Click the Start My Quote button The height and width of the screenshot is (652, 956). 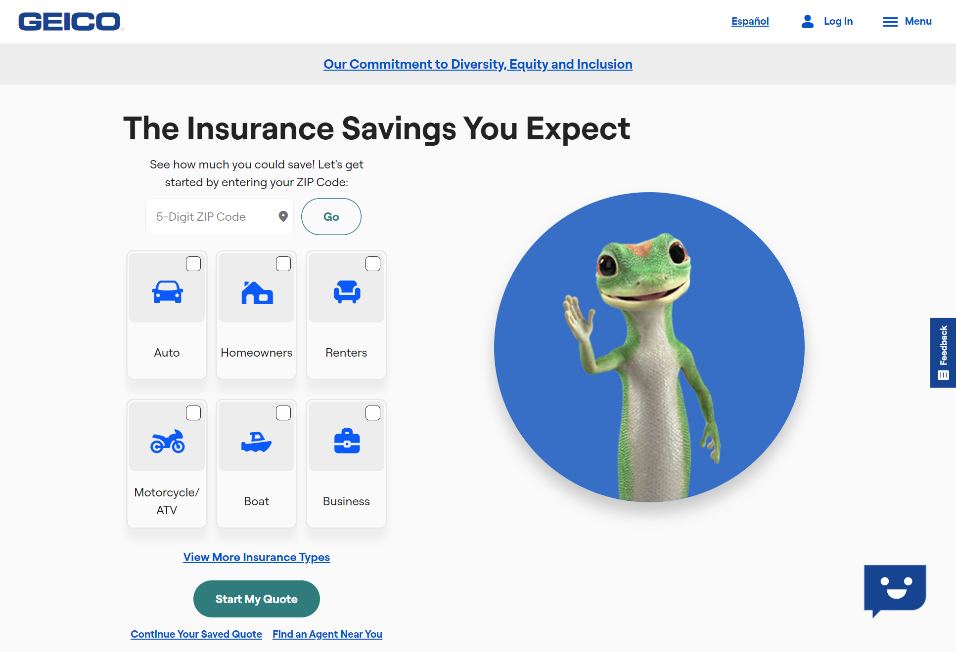click(257, 599)
